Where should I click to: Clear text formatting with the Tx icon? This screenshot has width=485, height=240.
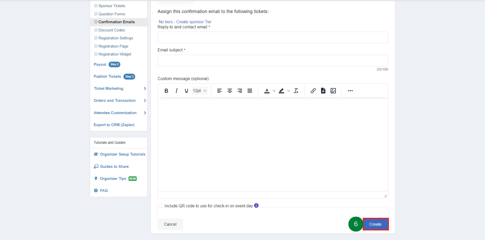[x=296, y=91]
